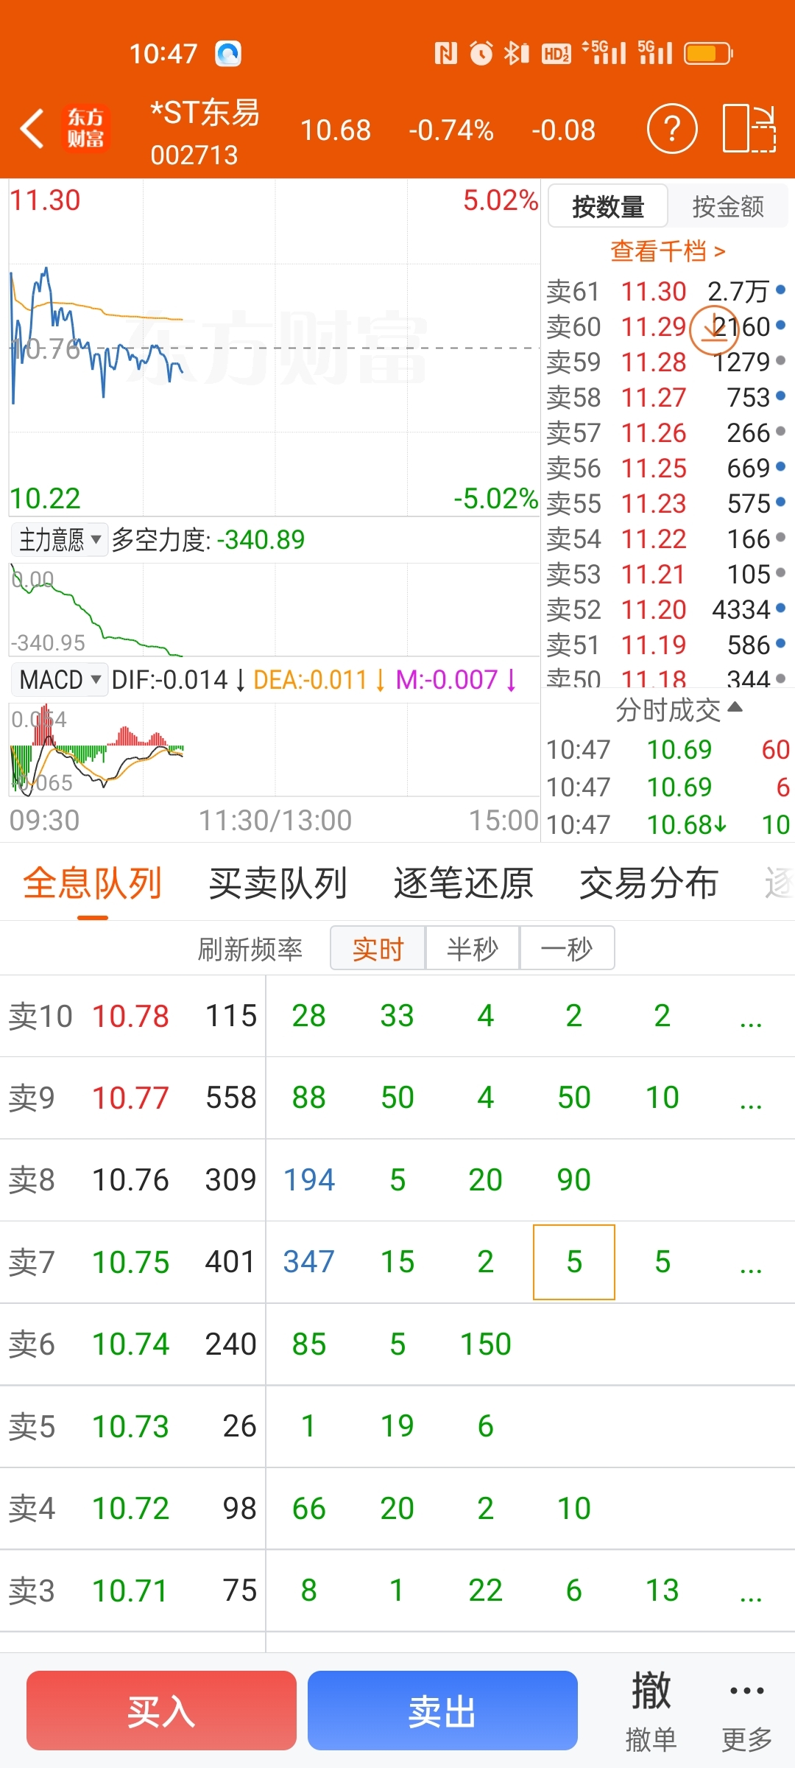Screen dimensions: 795x1768
Task: Set refresh rate to 实时
Action: (378, 949)
